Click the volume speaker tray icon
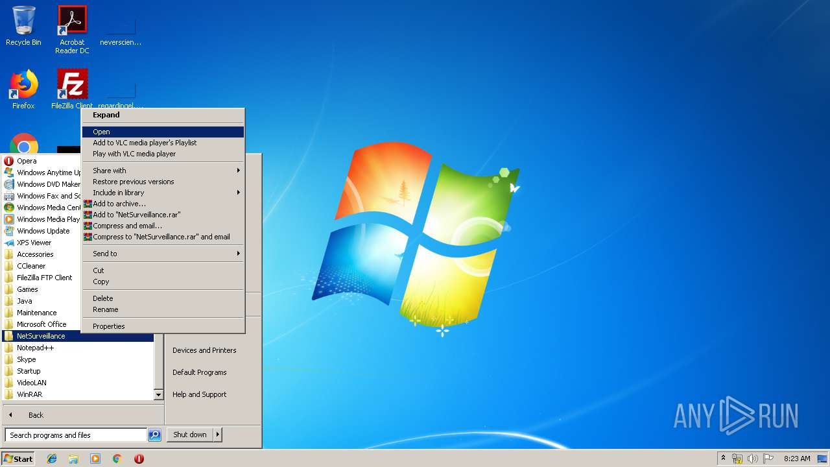830x467 pixels. coord(753,459)
